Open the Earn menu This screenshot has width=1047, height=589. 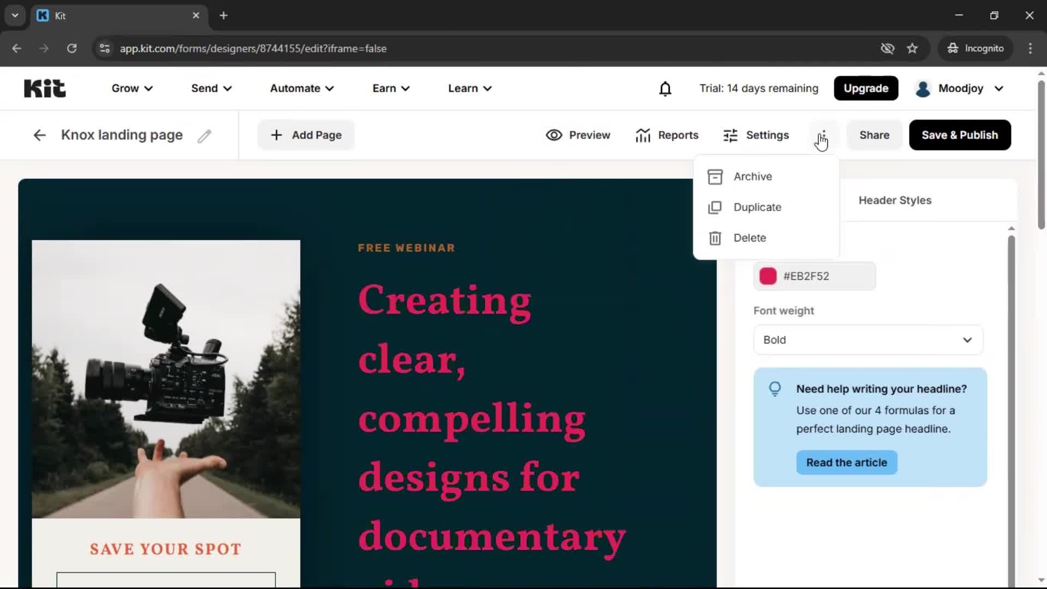coord(391,88)
